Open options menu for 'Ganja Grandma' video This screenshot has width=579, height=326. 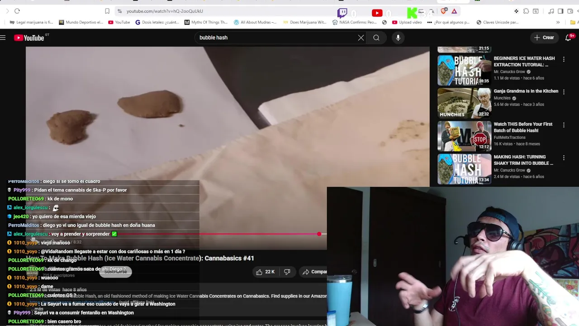[x=564, y=92]
